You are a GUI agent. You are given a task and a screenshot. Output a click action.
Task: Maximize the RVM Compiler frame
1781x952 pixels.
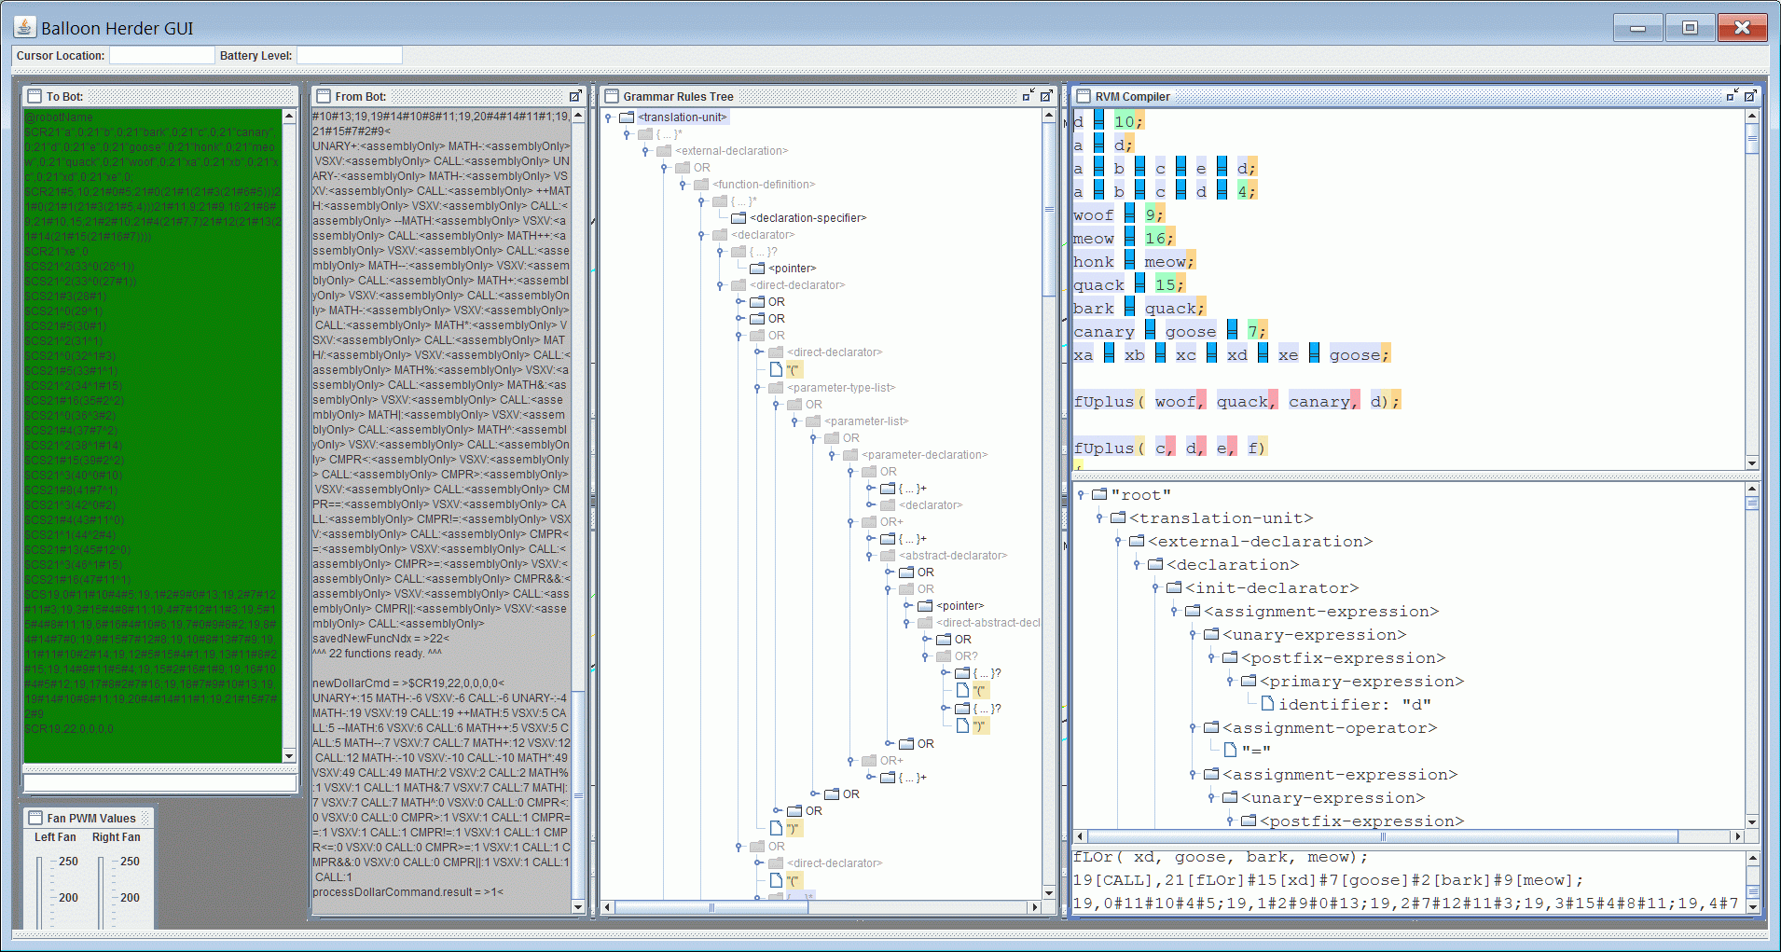(1750, 96)
